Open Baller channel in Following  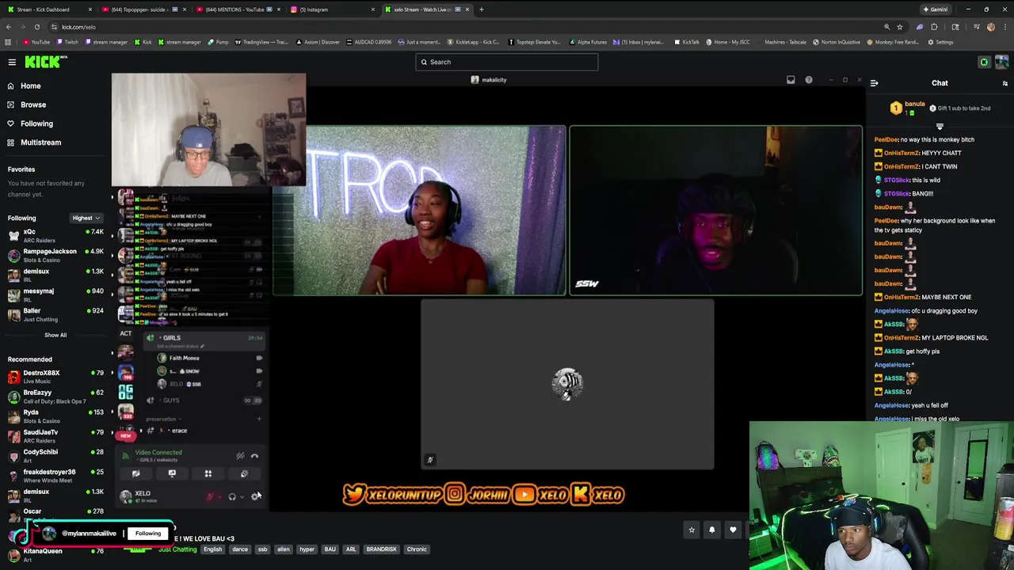coord(55,314)
